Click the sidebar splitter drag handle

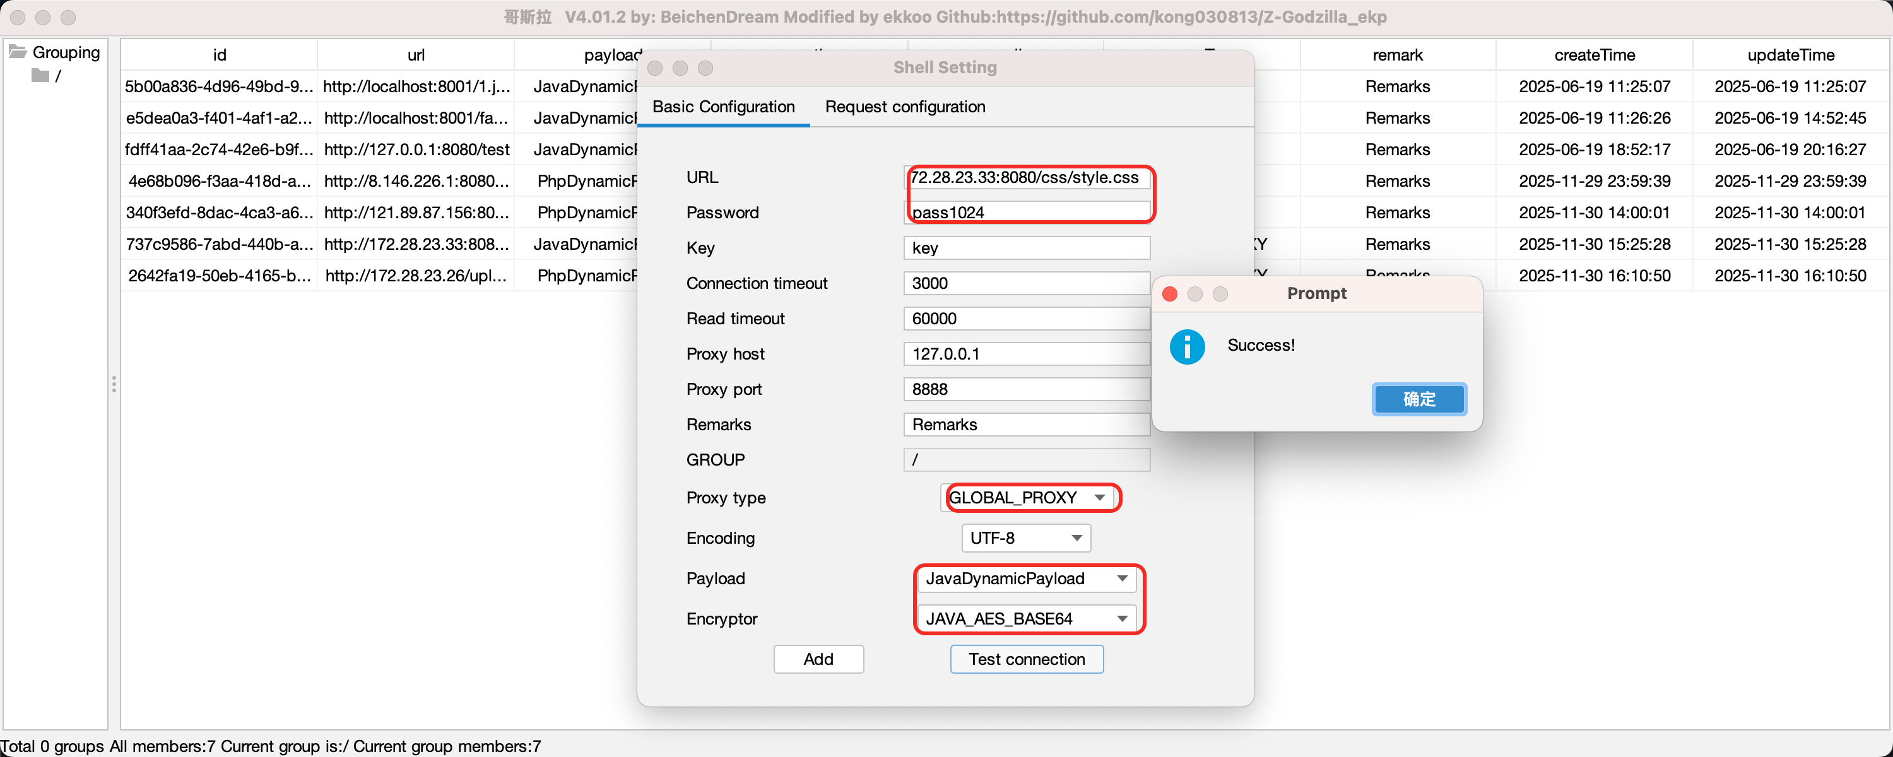(114, 384)
